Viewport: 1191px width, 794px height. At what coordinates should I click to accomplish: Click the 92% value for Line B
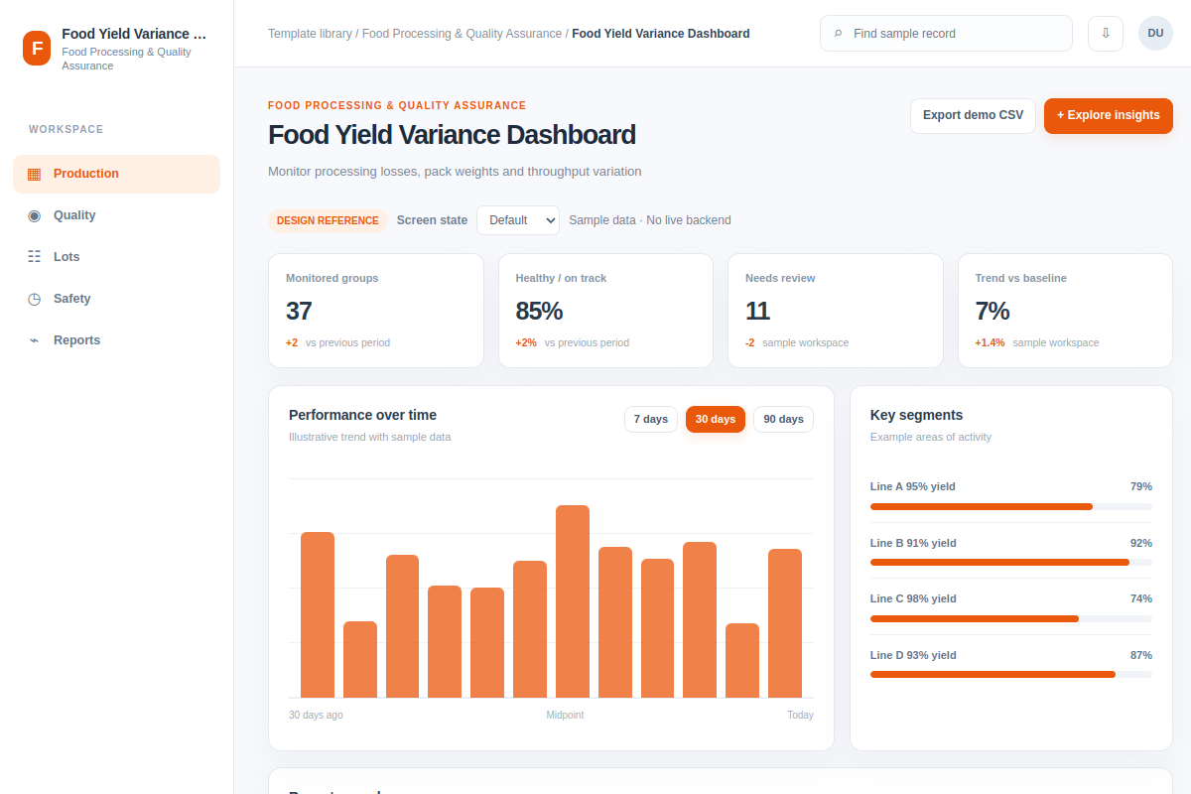click(x=1141, y=543)
